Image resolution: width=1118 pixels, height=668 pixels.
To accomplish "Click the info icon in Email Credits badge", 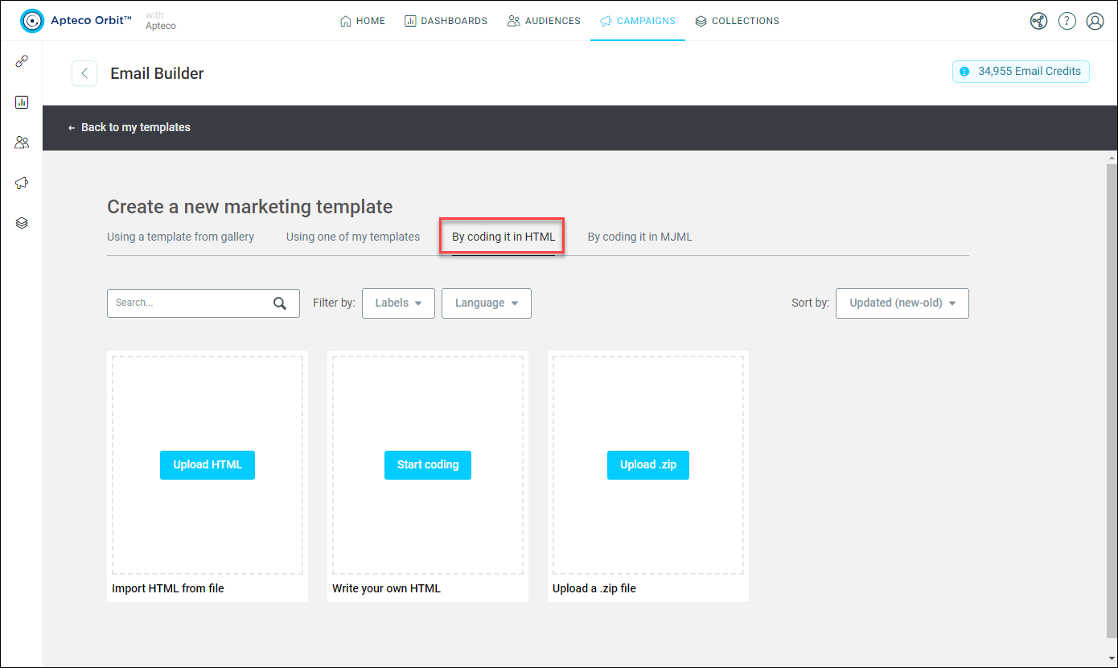I will 964,72.
